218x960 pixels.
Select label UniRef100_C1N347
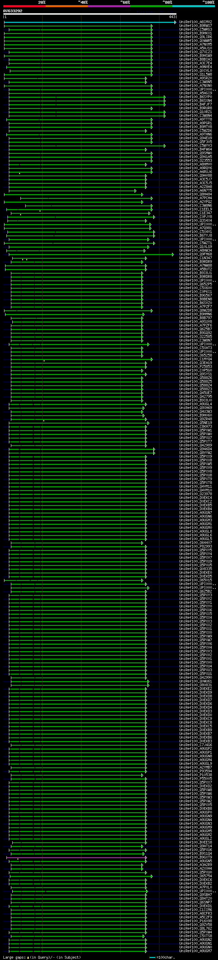click(195, 258)
